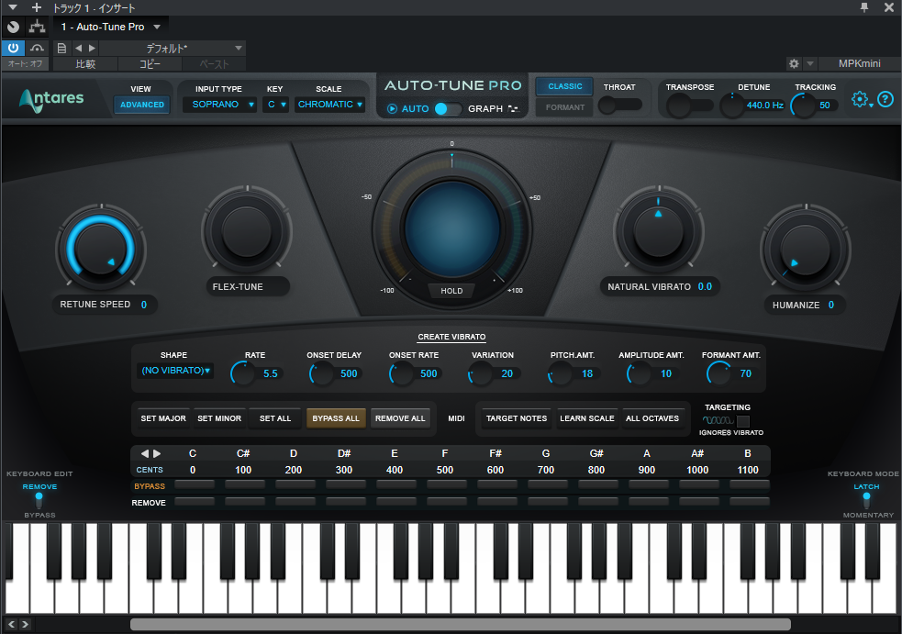Click the Set All button
The width and height of the screenshot is (902, 634).
(x=275, y=418)
